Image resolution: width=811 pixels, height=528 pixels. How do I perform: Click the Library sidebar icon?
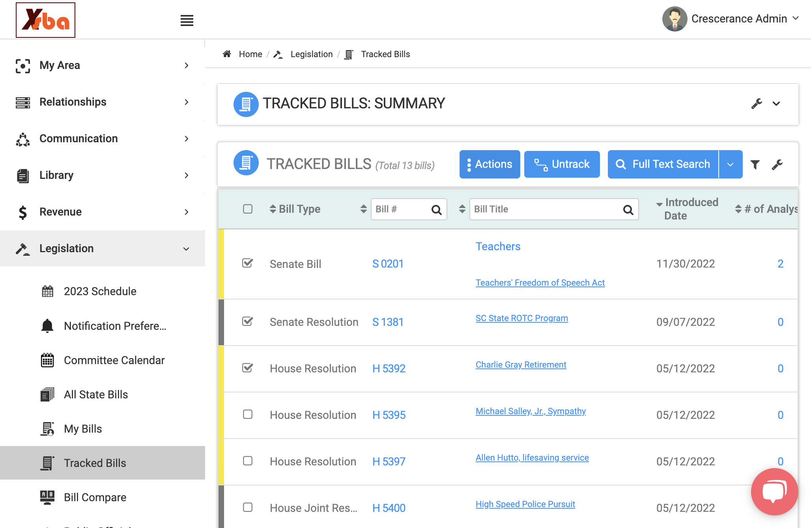23,176
